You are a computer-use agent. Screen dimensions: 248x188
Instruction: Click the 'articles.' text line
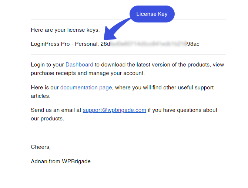(40, 96)
